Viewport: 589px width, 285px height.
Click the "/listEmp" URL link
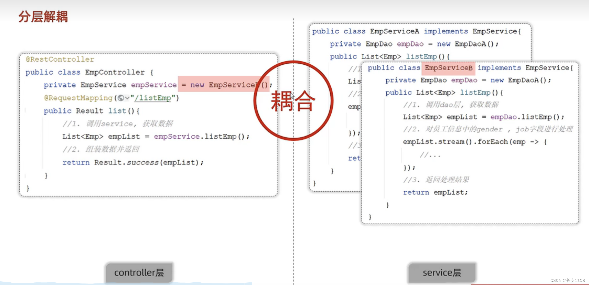[153, 98]
